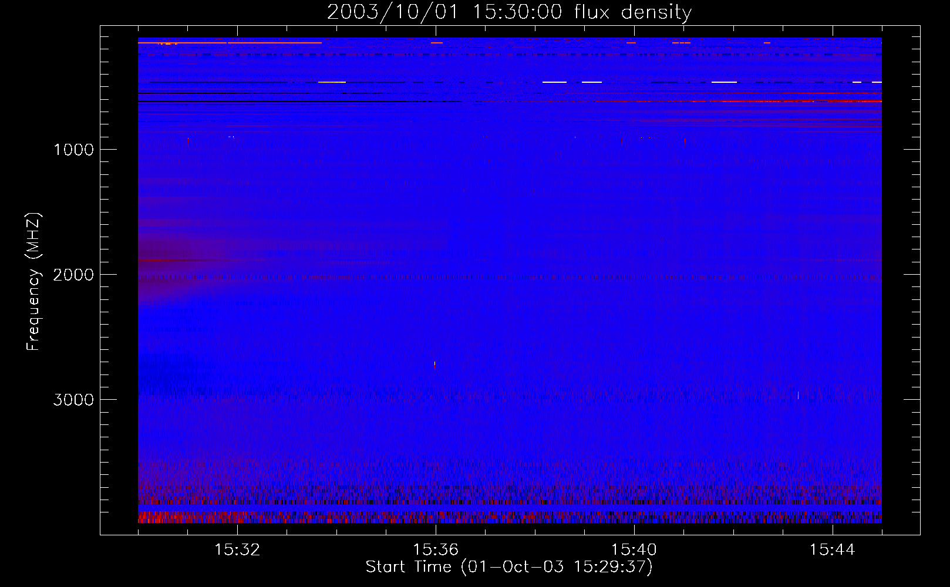Click the 15:40 time tick label

click(x=634, y=550)
